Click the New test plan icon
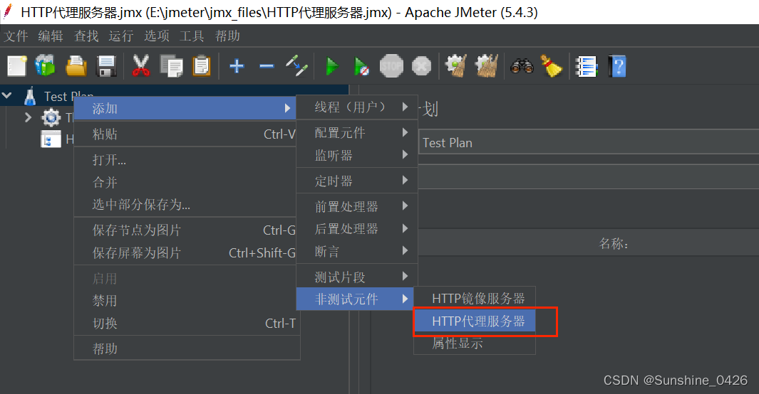The width and height of the screenshot is (759, 394). click(17, 66)
